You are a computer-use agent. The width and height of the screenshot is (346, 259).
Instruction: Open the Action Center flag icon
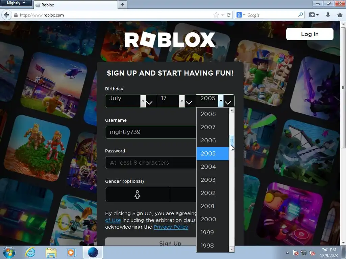click(x=296, y=253)
